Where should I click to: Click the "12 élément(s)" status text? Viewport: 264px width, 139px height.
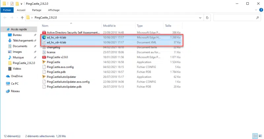click(12, 136)
